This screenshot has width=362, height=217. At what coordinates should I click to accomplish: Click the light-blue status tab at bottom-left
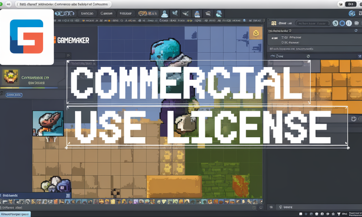tap(15, 214)
